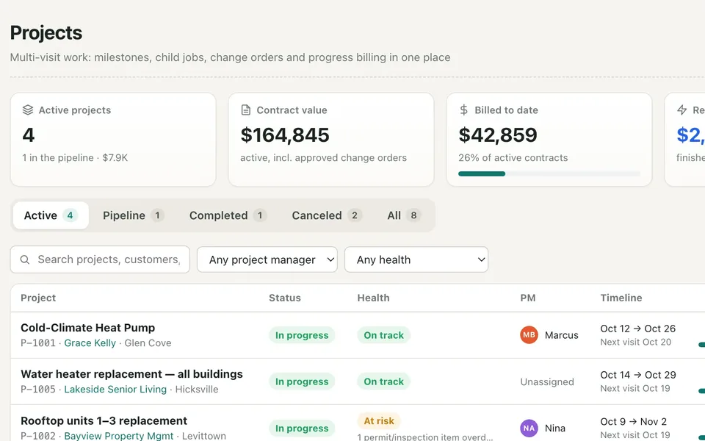Screen dimensions: 705x441
Task: Click the $42,859 billed figure
Action: click(498, 135)
